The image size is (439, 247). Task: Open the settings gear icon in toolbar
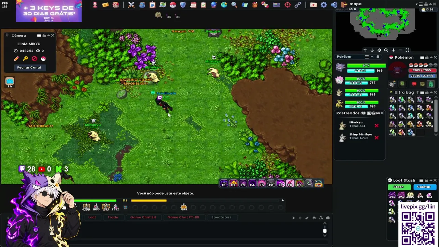[324, 5]
